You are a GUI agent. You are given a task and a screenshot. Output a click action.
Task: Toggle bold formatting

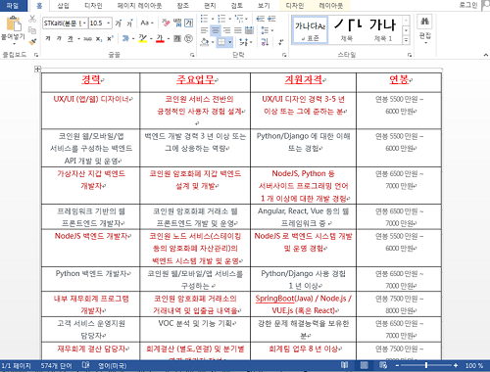(48, 38)
